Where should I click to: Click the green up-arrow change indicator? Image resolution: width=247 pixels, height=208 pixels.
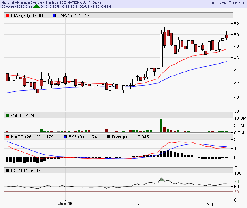(36, 6)
